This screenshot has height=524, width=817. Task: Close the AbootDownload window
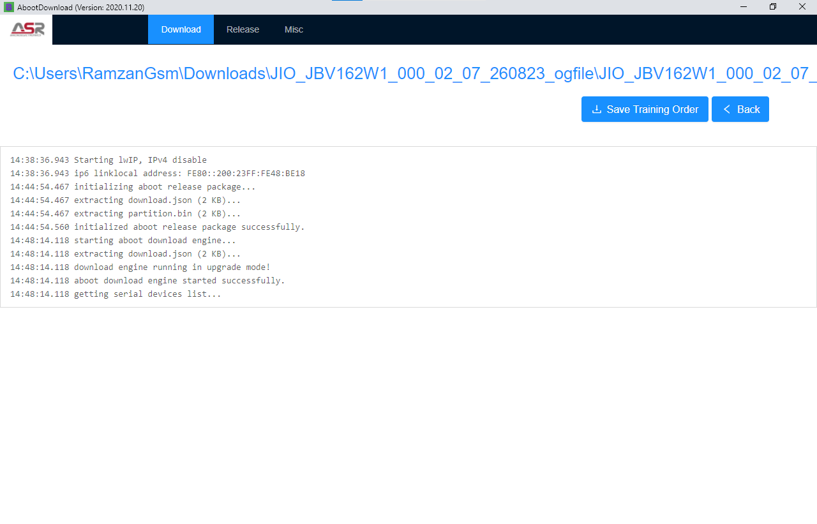click(802, 7)
